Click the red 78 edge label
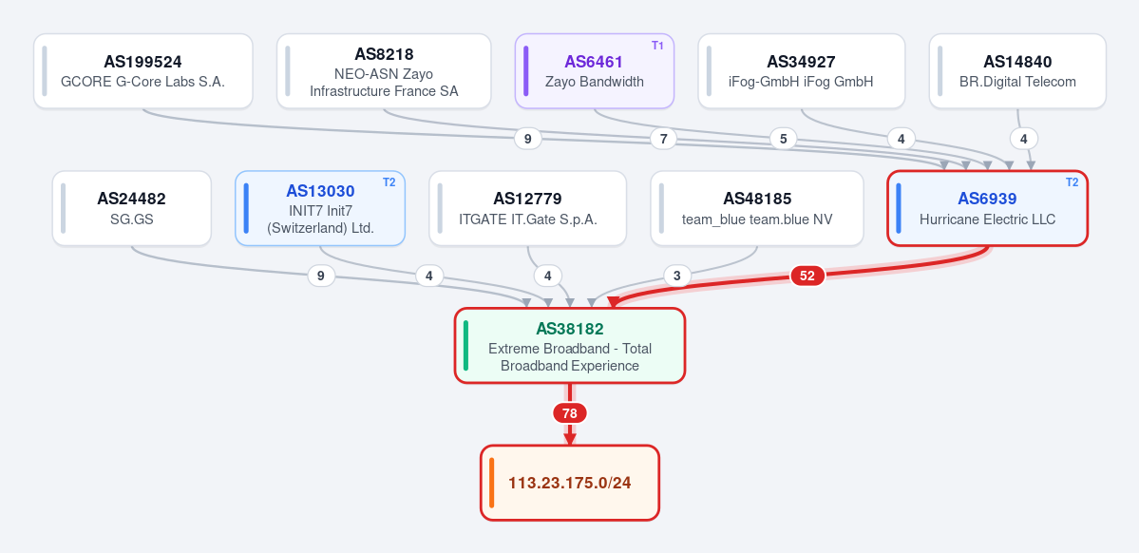This screenshot has width=1139, height=553. click(x=570, y=413)
